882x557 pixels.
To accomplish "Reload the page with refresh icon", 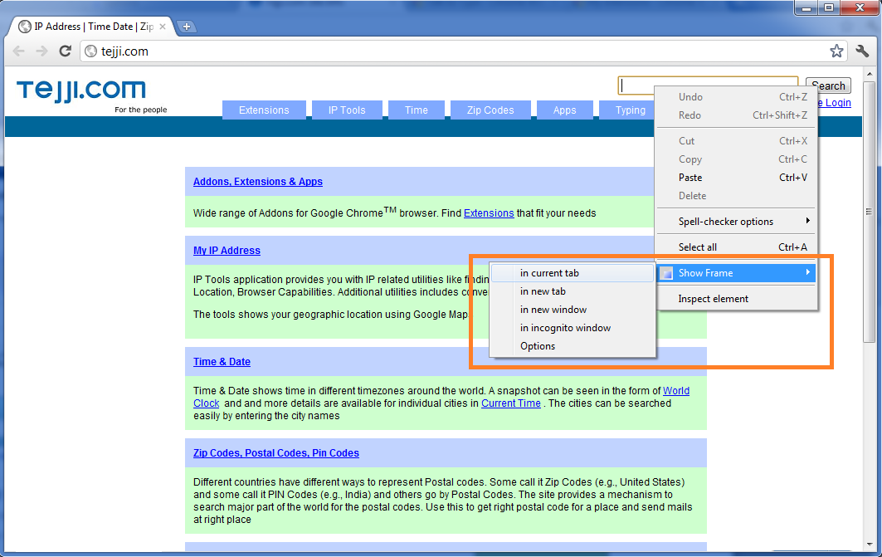I will (66, 51).
